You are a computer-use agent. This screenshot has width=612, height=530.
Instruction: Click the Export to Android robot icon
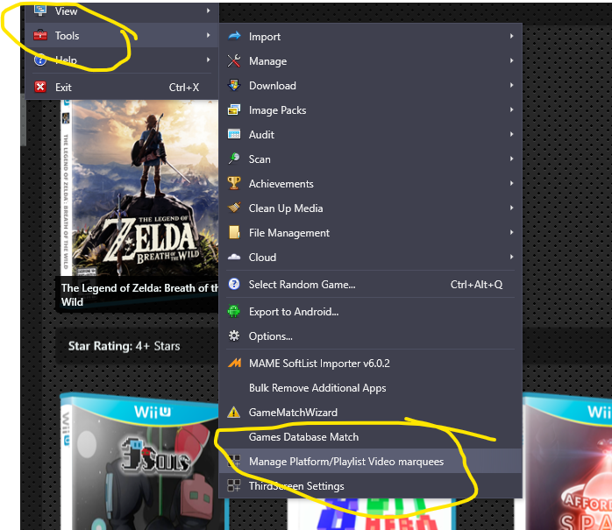point(234,312)
